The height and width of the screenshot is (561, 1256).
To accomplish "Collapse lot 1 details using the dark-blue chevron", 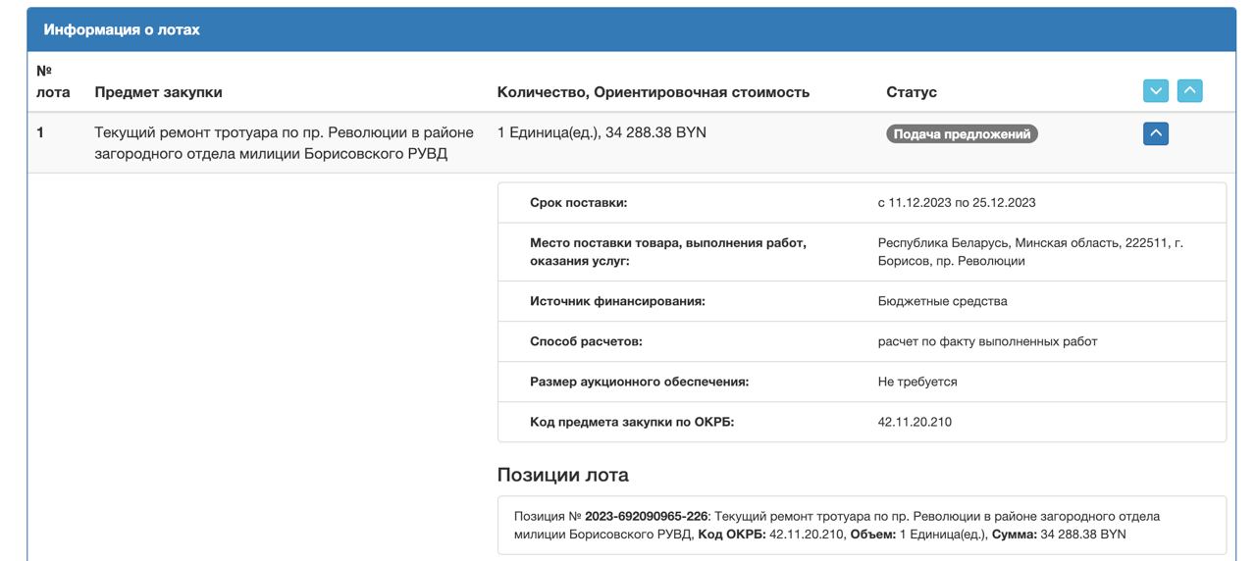I will tap(1156, 133).
